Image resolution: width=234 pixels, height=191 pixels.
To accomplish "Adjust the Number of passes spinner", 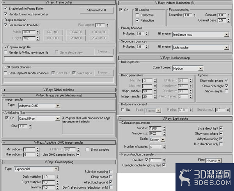I will point(164,147).
